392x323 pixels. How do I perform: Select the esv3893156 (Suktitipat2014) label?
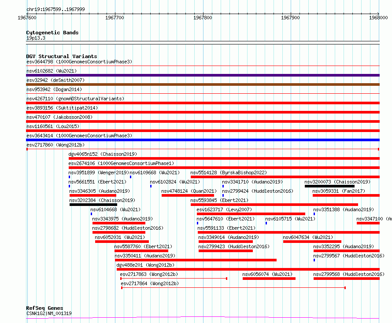tap(62, 108)
